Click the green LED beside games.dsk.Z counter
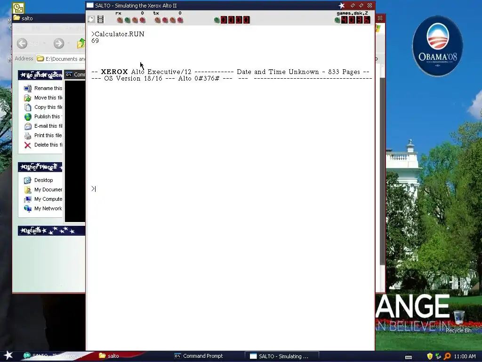482x362 pixels. pos(337,20)
